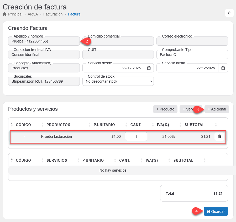The width and height of the screenshot is (236, 222).
Task: Add an item with + Adicional
Action: click(x=217, y=109)
